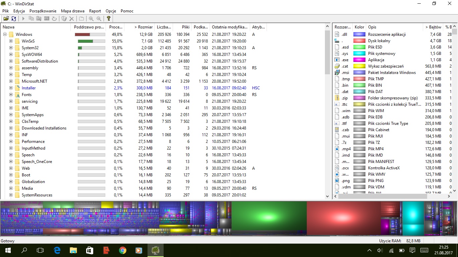Click the green .esd color swatch
Image resolution: width=458 pixels, height=257 pixels.
pos(359,47)
